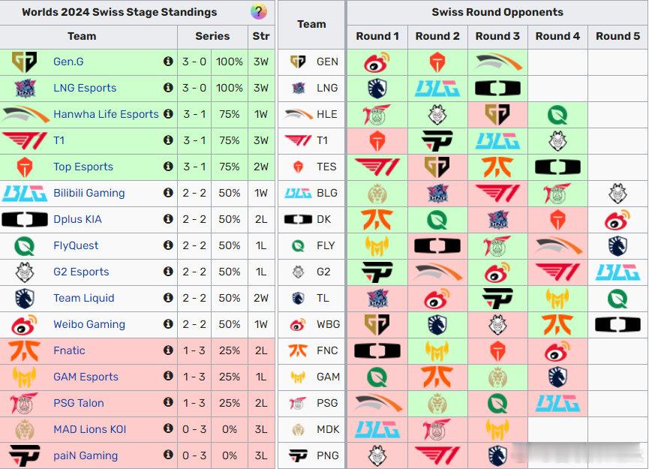Open the Hanwha Life Esports link

(x=106, y=114)
